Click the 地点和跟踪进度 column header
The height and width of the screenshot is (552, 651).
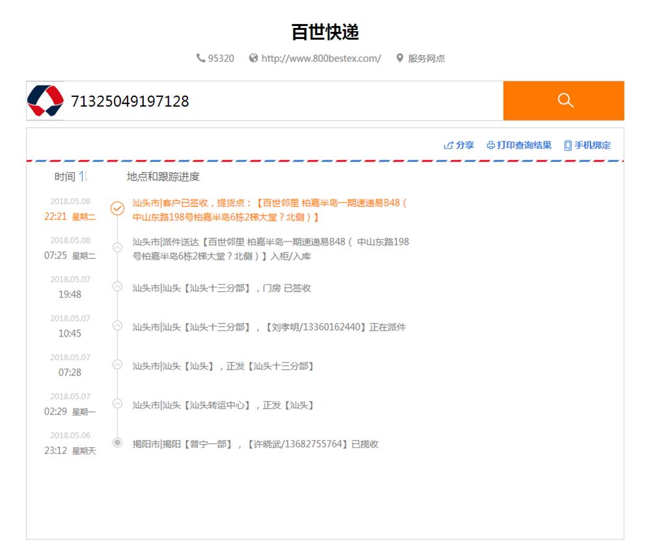163,177
